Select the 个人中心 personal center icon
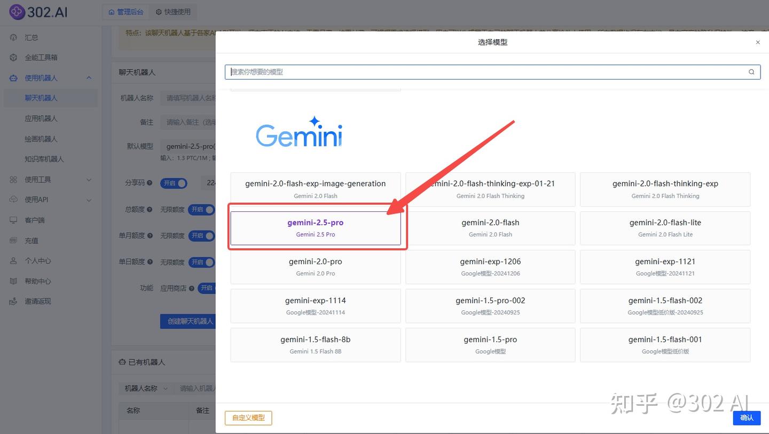This screenshot has width=769, height=434. tap(13, 261)
